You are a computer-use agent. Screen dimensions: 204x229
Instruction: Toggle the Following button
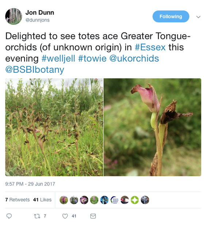tap(171, 16)
